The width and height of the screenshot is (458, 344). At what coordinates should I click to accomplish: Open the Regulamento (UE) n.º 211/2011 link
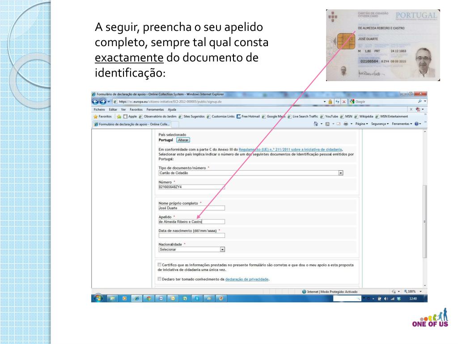(290, 150)
